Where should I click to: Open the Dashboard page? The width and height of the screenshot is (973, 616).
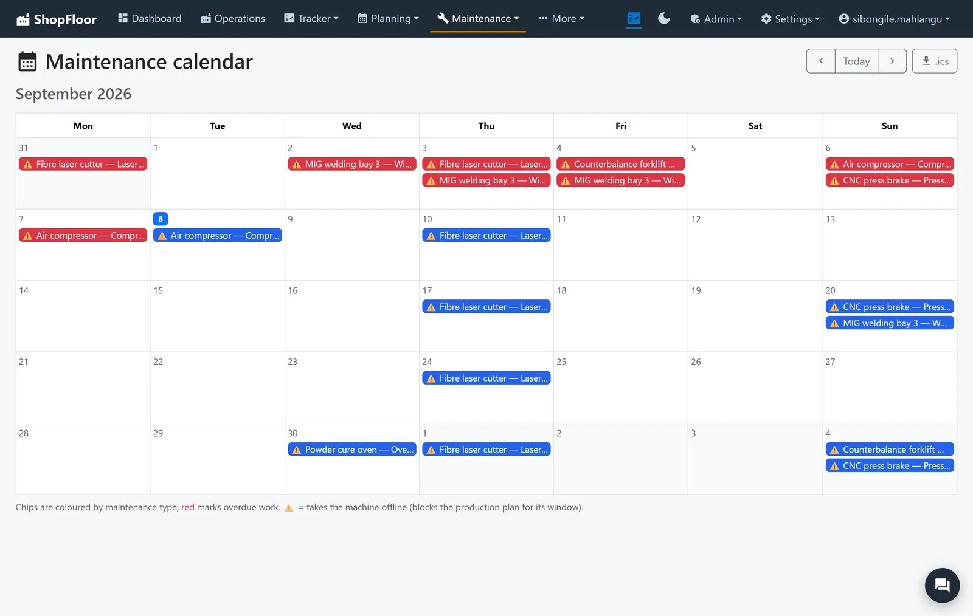click(x=150, y=19)
